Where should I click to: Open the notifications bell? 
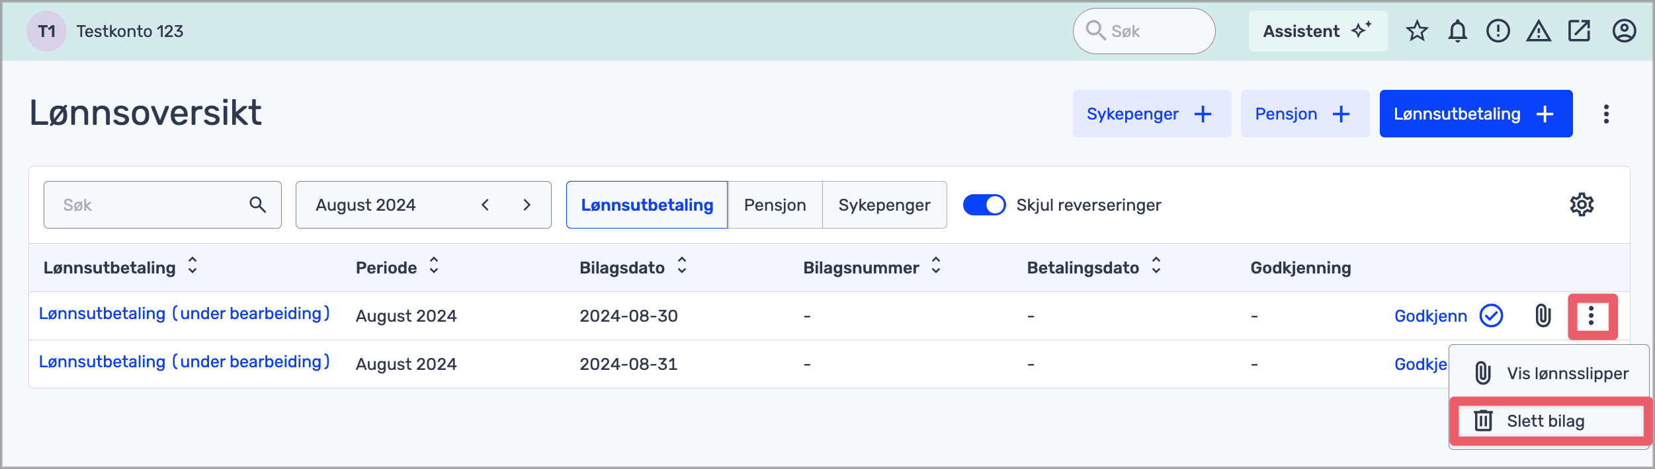coord(1457,31)
